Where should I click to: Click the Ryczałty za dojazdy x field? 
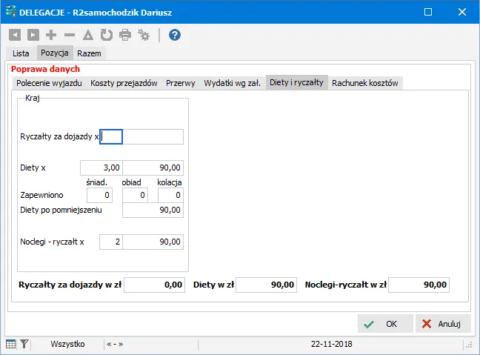(x=111, y=136)
